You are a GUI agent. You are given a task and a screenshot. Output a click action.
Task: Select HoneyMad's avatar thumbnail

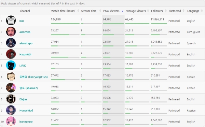11,110
